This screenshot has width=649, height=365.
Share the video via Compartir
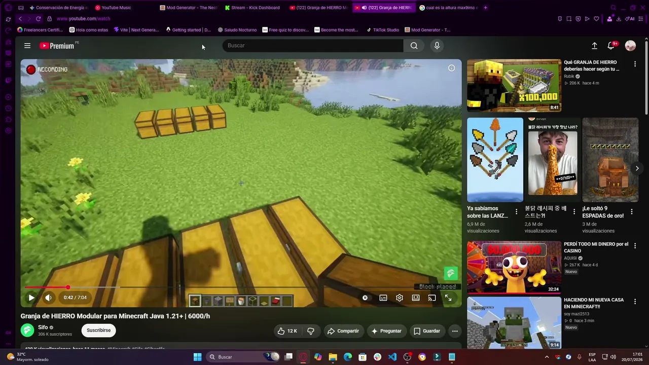tap(343, 331)
